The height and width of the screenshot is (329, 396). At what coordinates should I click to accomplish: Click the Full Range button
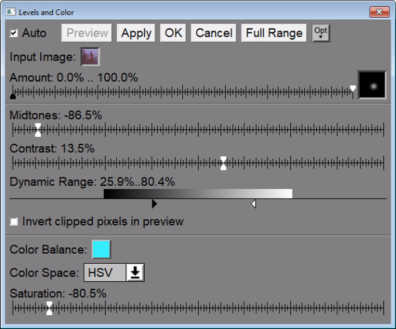click(x=274, y=33)
